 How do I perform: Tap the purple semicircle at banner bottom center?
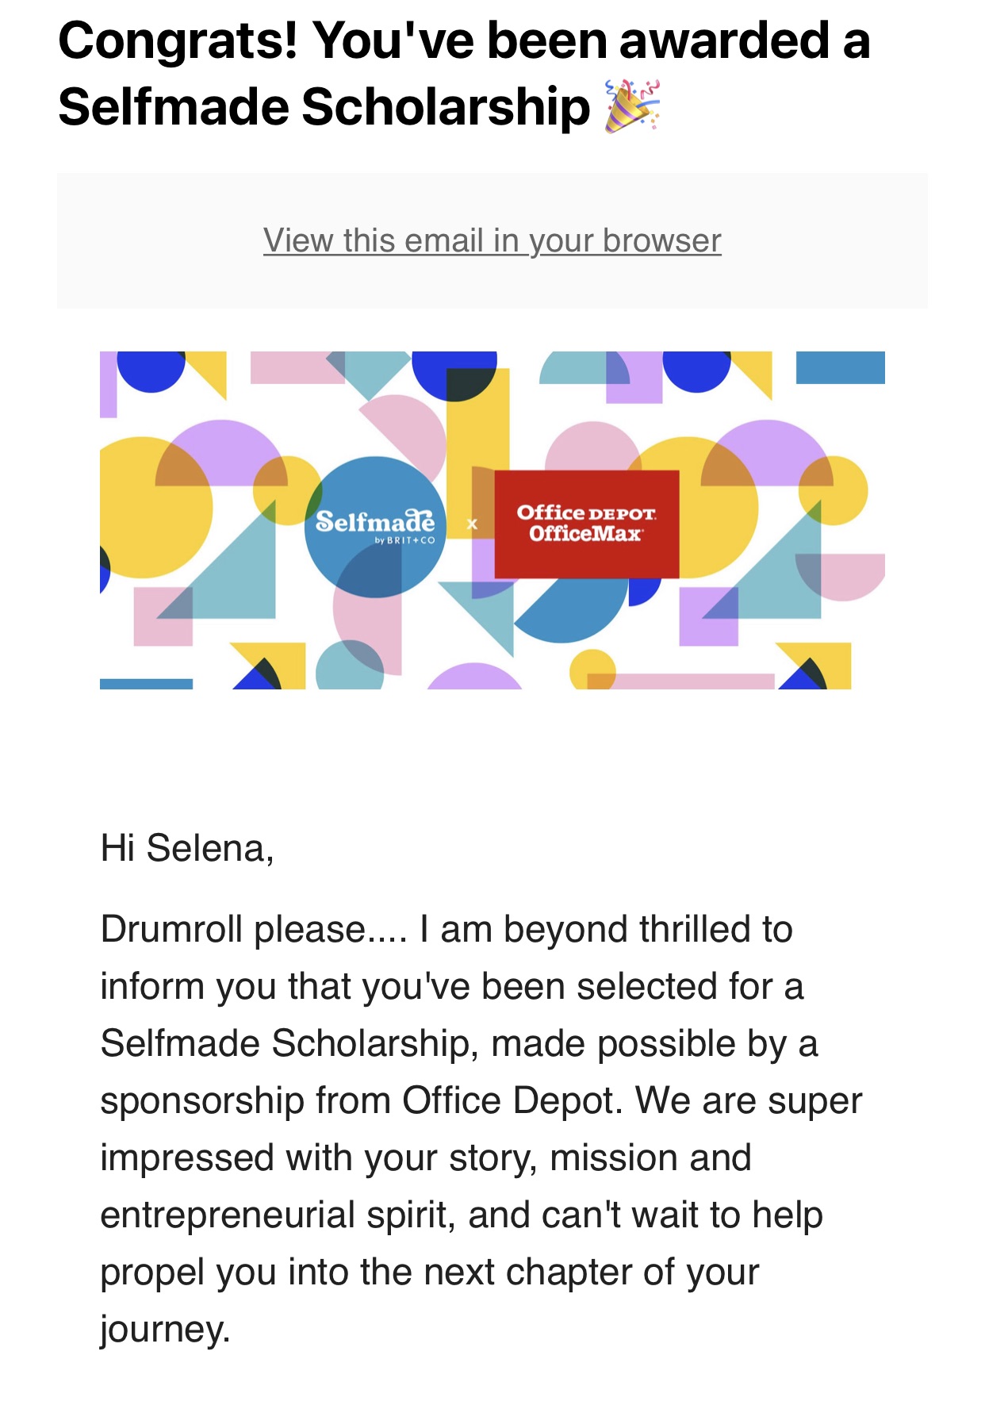tap(474, 677)
